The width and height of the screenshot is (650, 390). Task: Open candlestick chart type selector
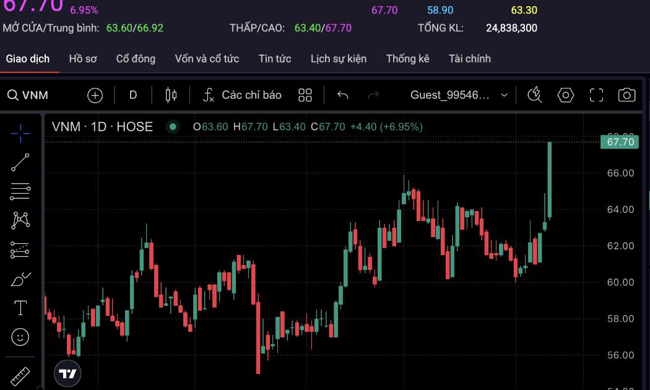pos(171,95)
